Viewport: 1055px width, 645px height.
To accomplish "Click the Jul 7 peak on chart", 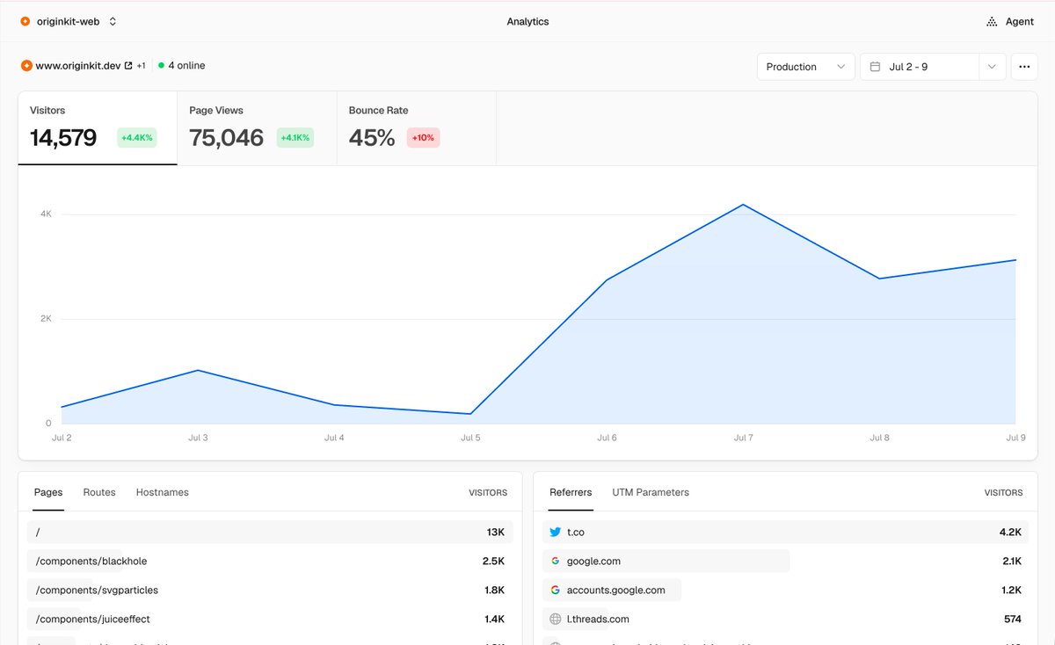I will [x=744, y=205].
